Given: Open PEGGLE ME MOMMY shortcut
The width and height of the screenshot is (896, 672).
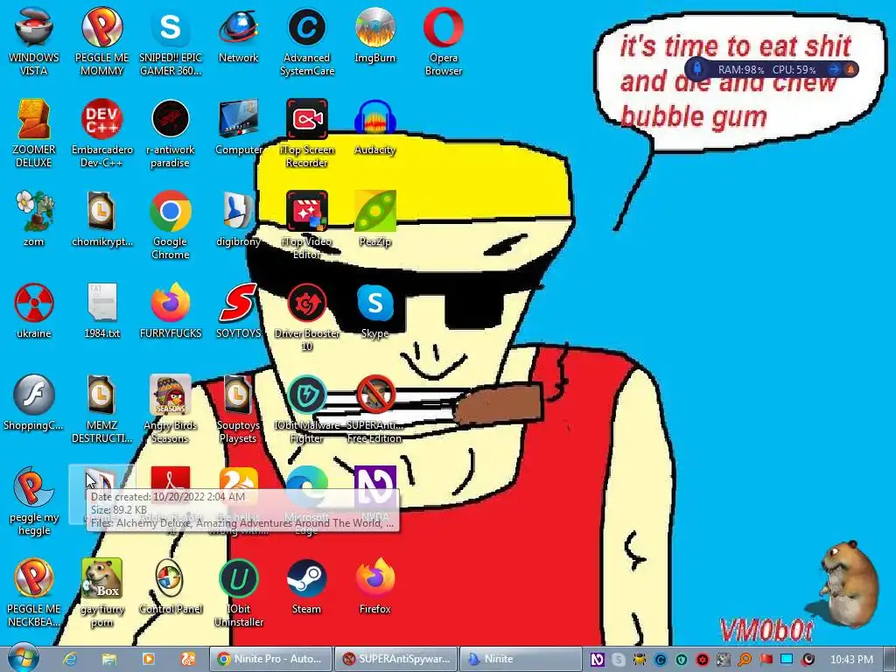Looking at the screenshot, I should 101,41.
